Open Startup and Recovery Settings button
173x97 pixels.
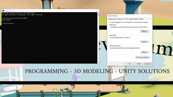click(144, 52)
